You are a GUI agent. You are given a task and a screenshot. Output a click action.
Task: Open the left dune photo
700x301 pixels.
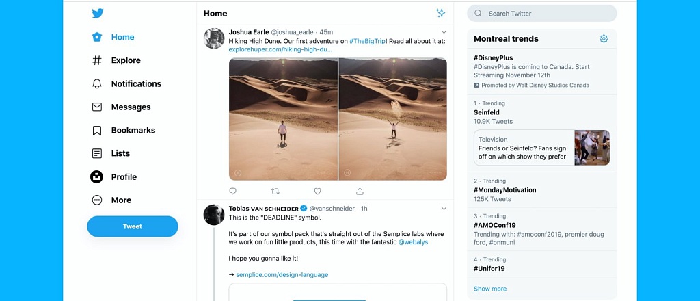(x=284, y=119)
